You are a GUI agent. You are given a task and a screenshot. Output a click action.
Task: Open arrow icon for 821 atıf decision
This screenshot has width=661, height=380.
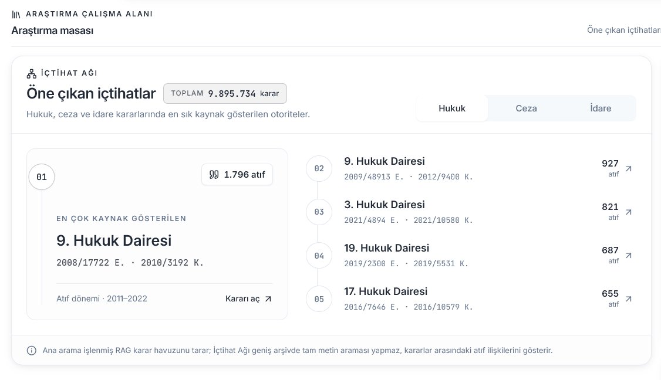[x=629, y=212]
